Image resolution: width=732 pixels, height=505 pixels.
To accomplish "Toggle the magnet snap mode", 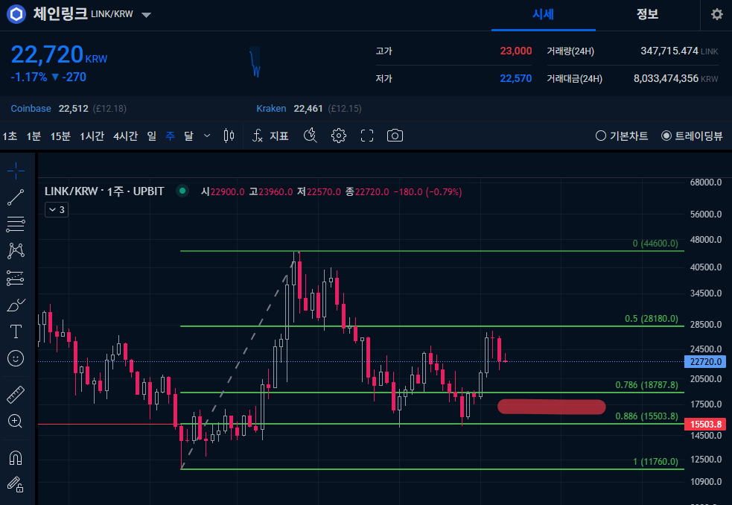I will point(16,458).
